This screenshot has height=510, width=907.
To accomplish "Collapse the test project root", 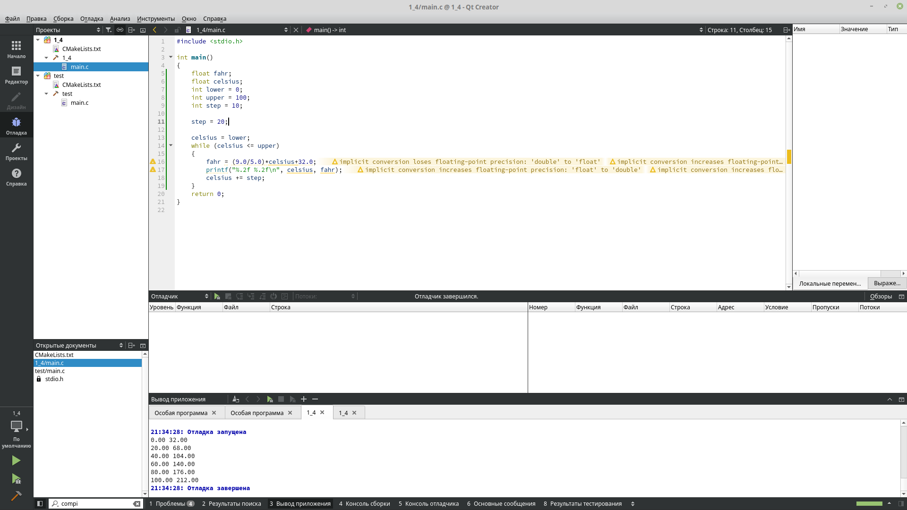I will point(38,76).
